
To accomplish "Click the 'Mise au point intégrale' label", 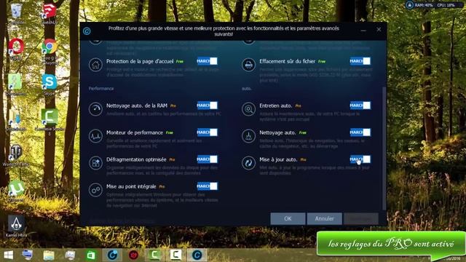I will [131, 186].
